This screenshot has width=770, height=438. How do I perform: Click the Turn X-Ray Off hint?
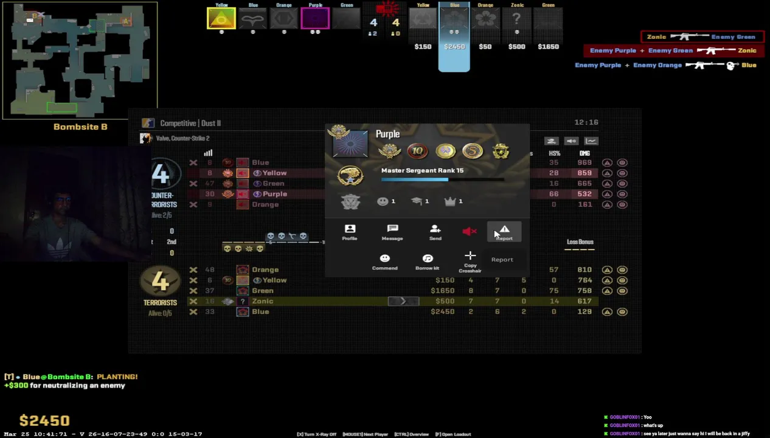tap(316, 434)
